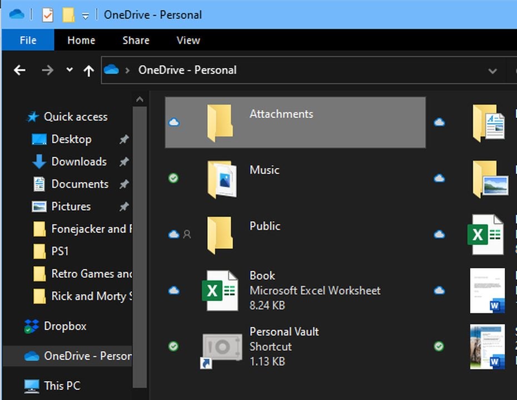
Task: Click the Book Excel file icon
Action: pos(220,291)
